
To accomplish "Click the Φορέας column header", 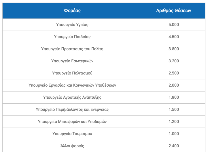I will point(72,11).
